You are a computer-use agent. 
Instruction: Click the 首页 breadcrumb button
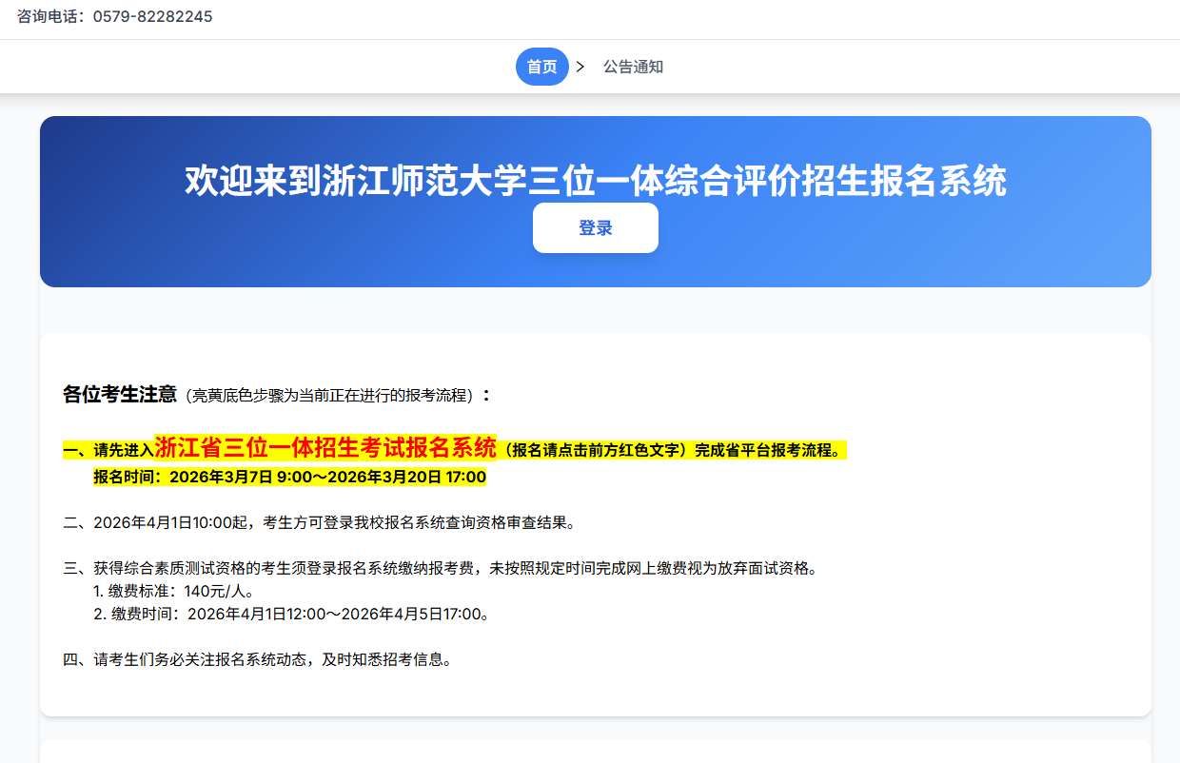[x=541, y=67]
